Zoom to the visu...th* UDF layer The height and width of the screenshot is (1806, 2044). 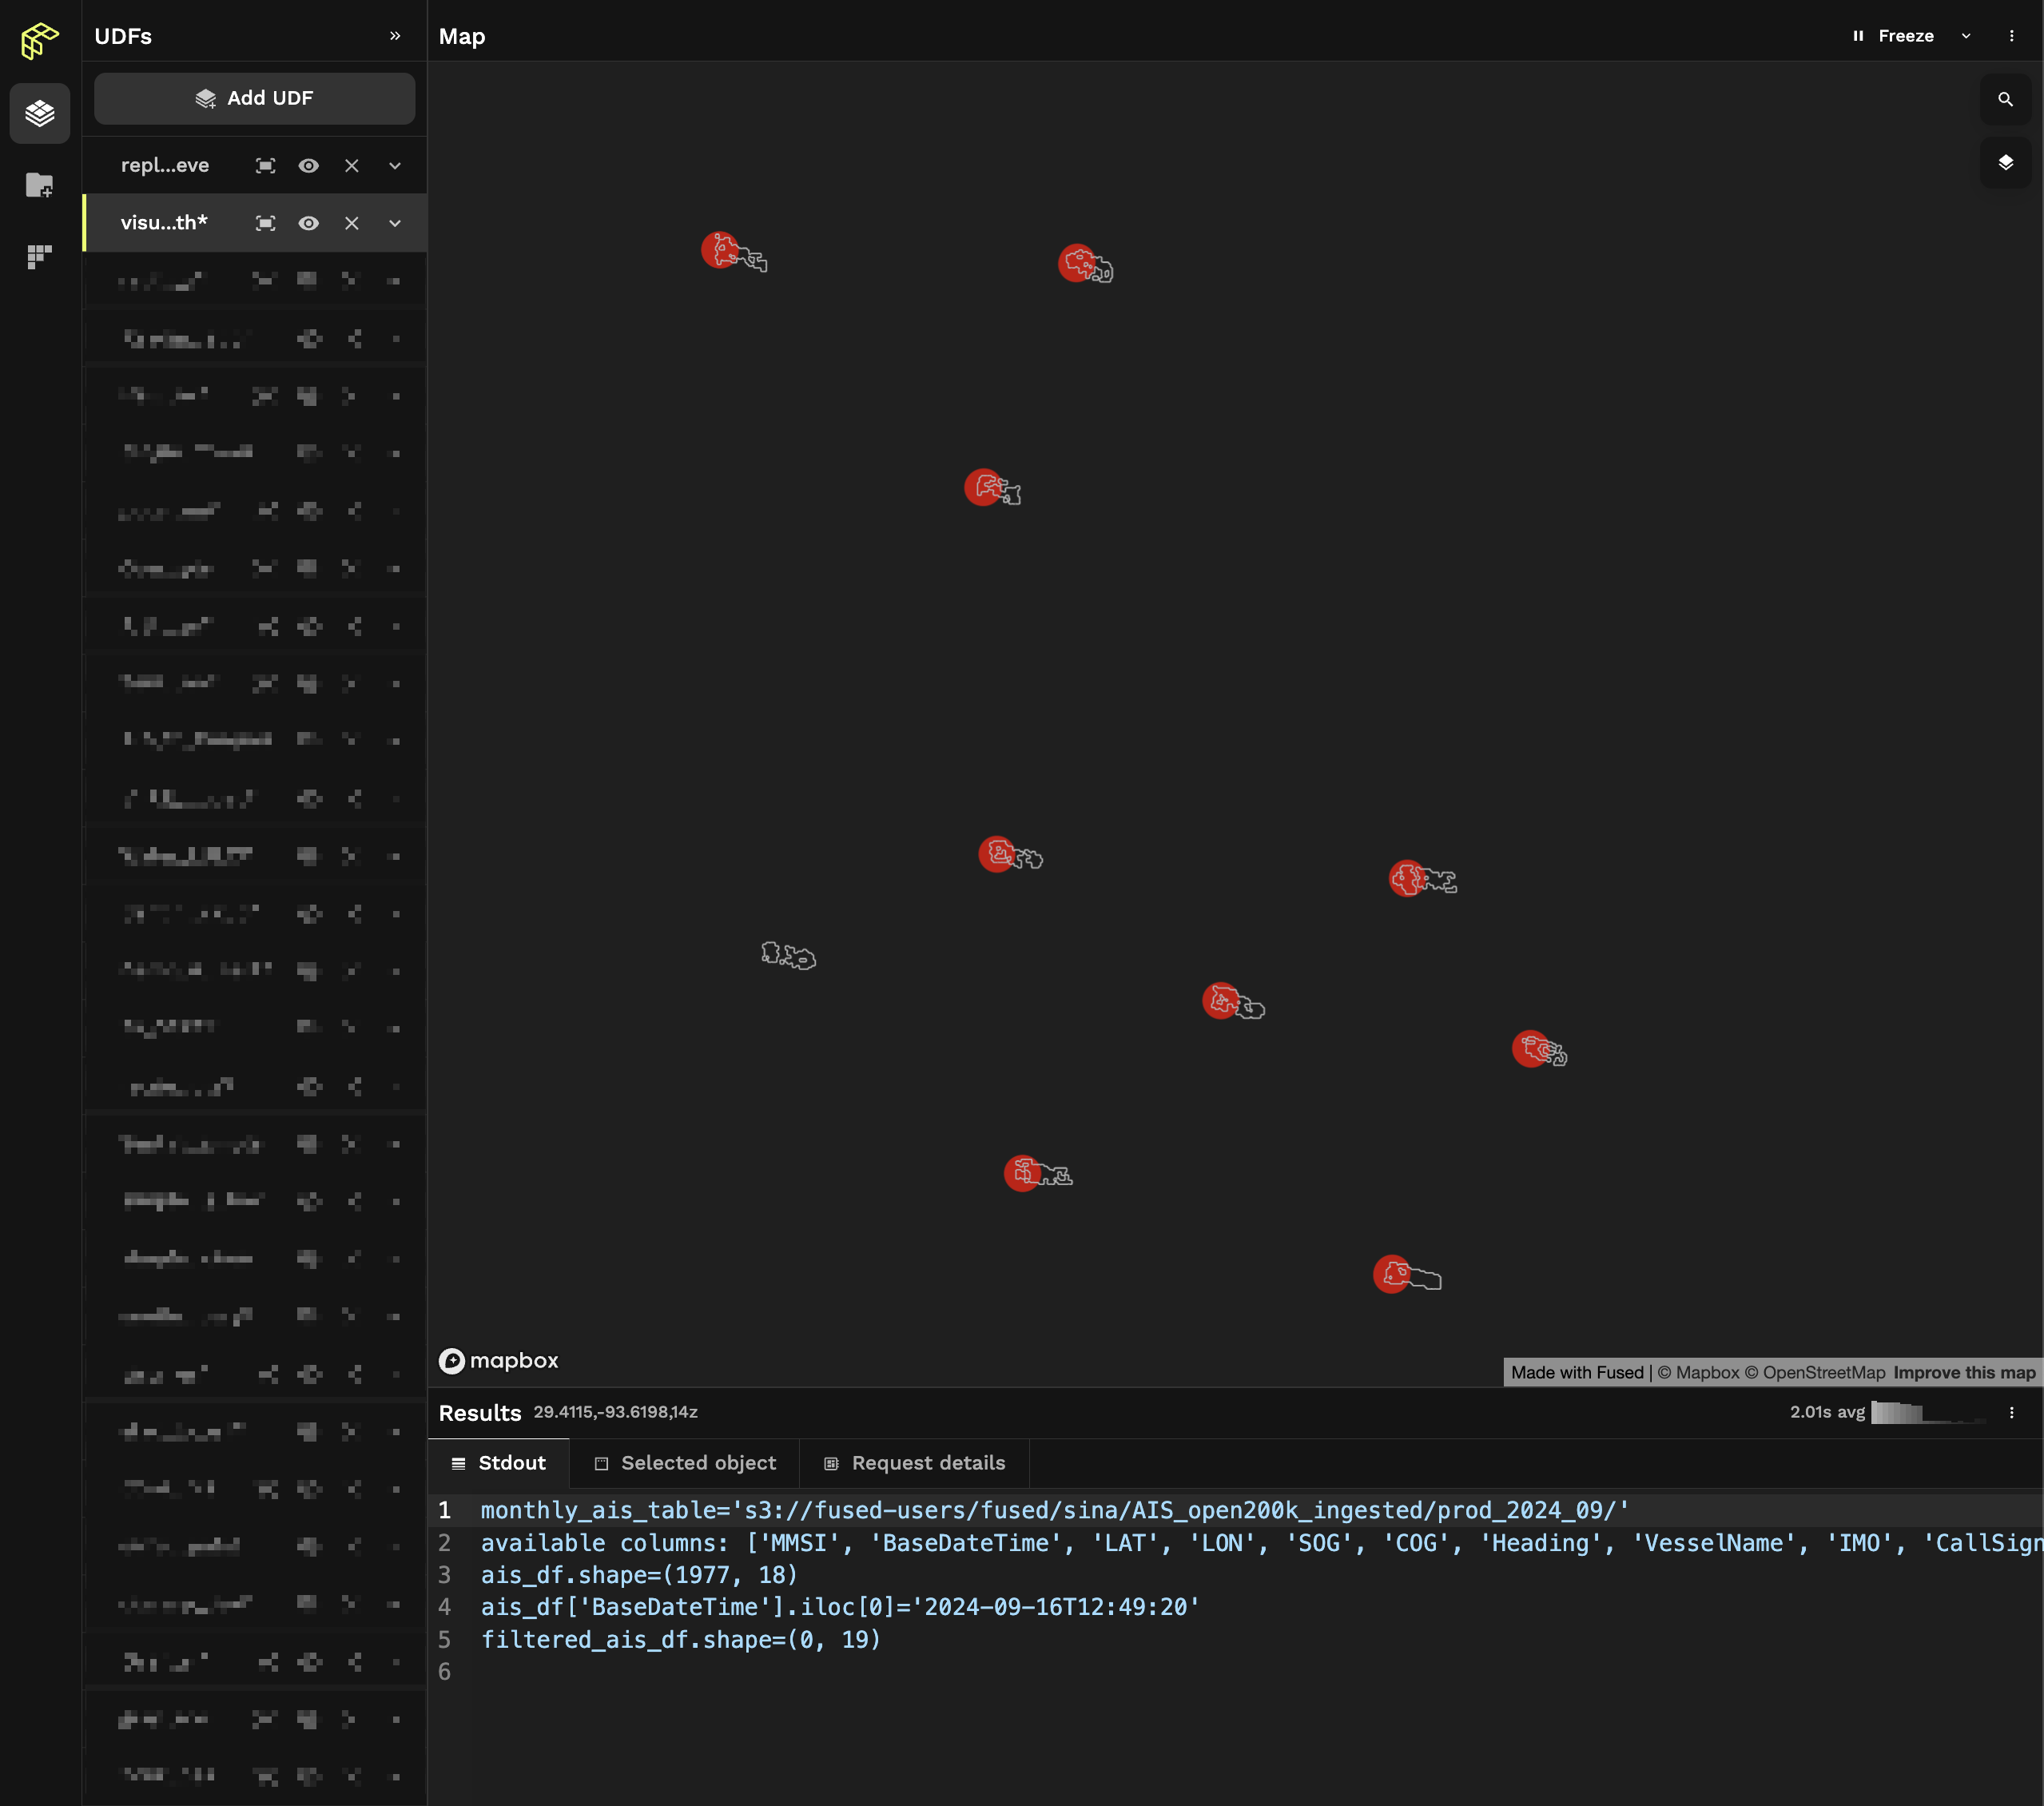tap(265, 223)
